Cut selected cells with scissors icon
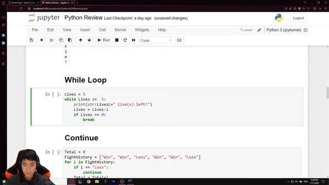Image resolution: width=329 pixels, height=185 pixels. click(x=52, y=40)
